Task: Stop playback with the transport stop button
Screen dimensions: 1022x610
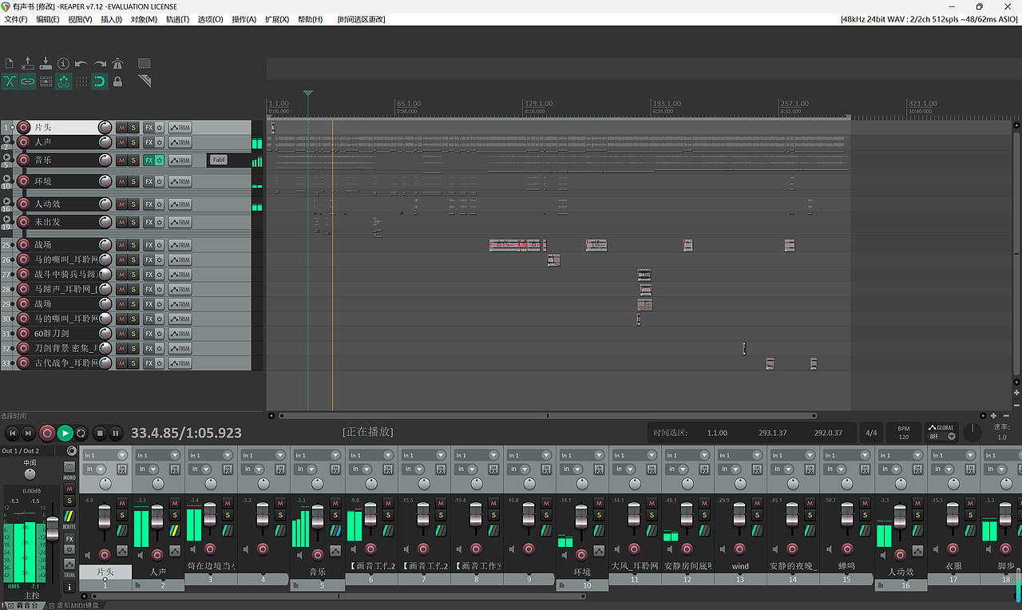Action: (x=100, y=434)
